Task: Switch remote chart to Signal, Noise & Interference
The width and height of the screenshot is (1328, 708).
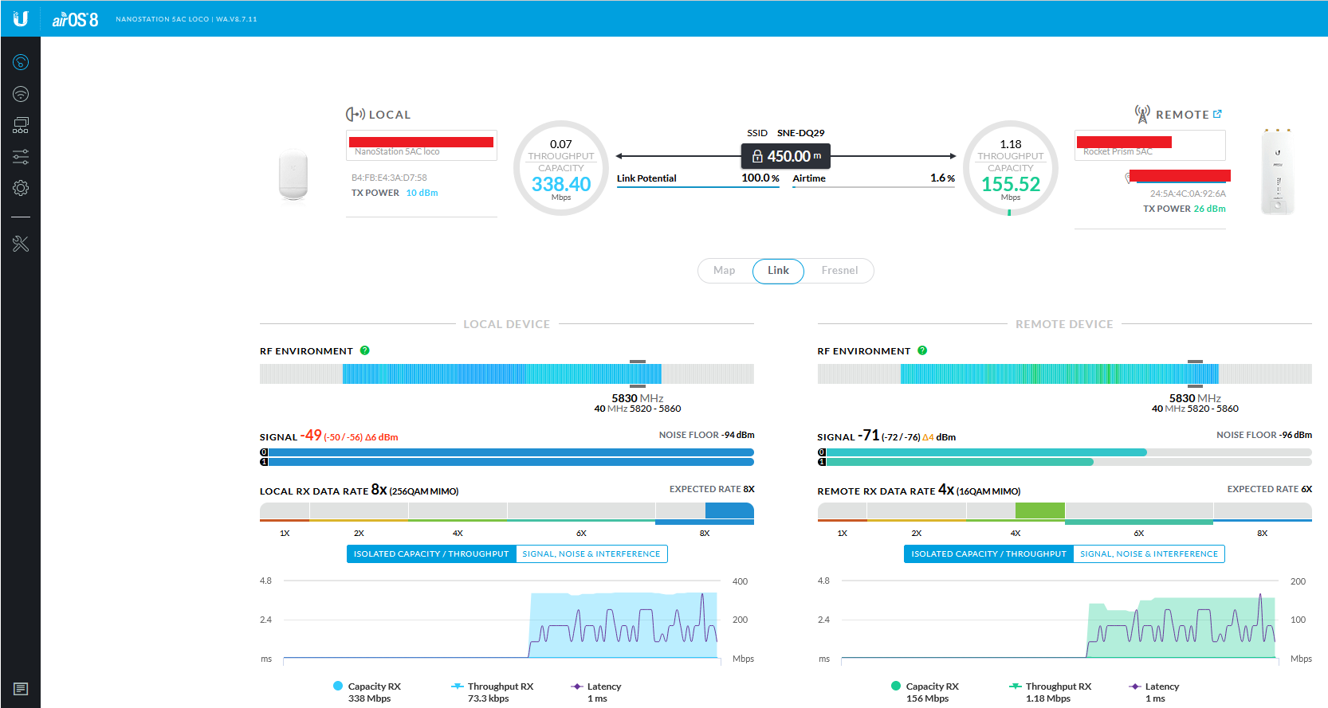Action: [x=1149, y=553]
